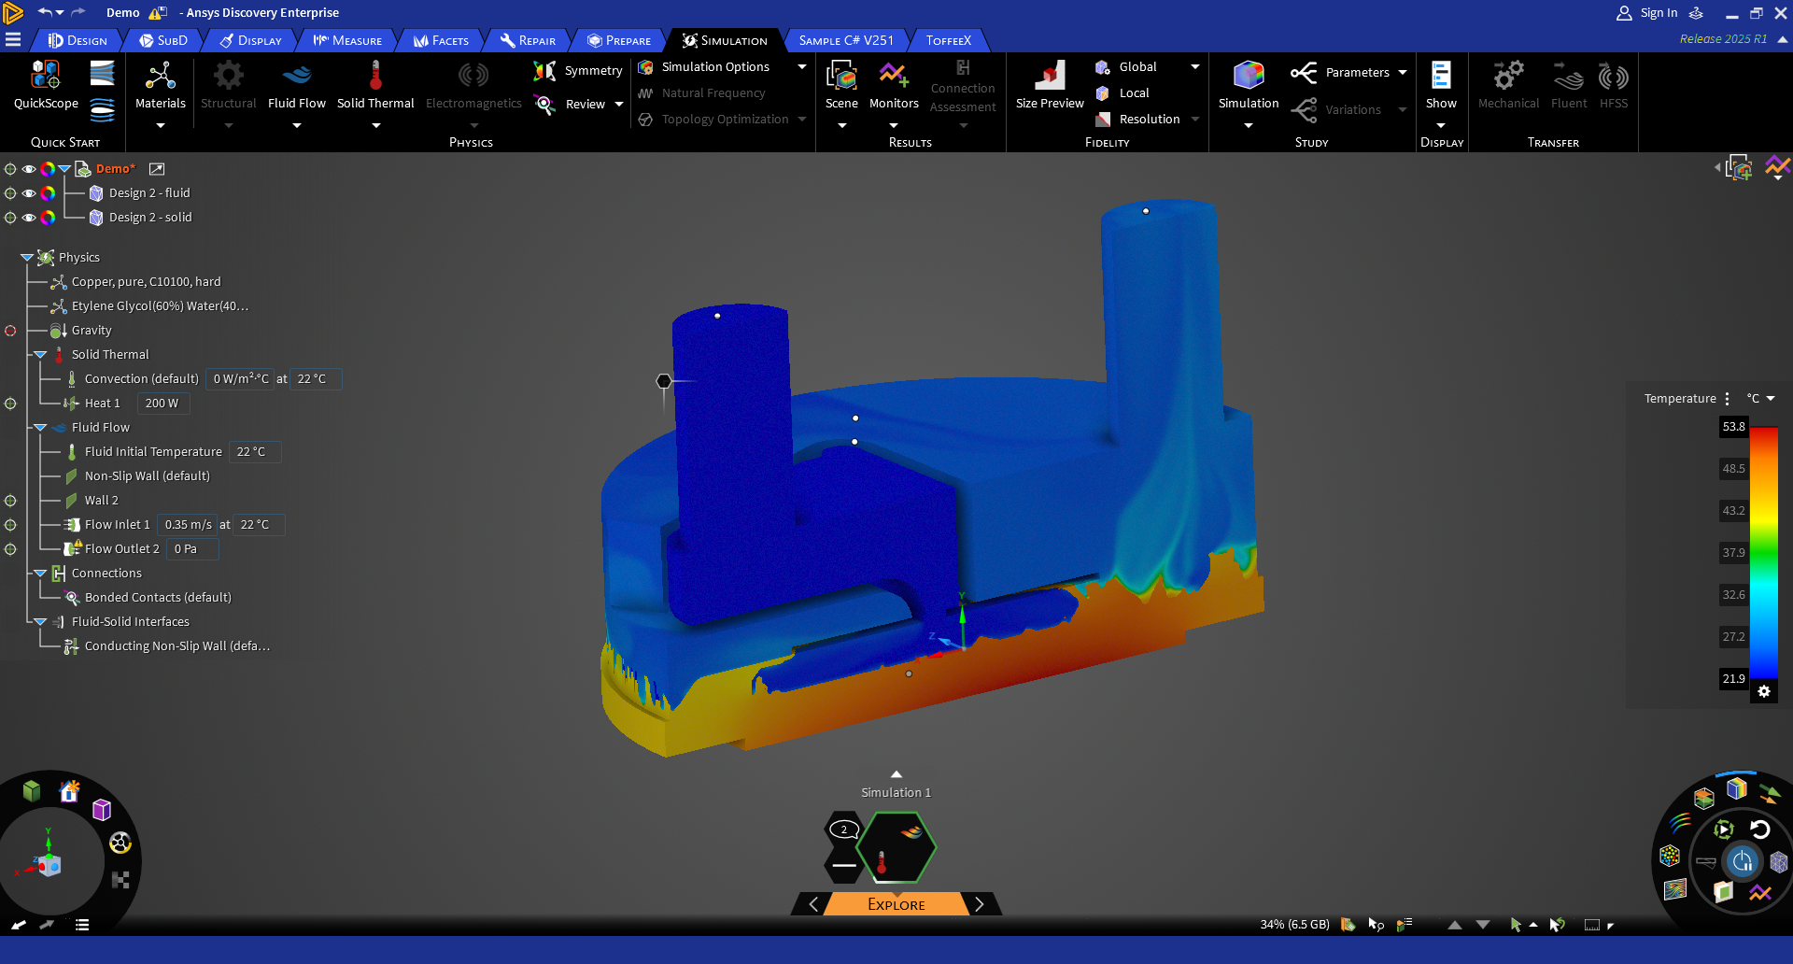This screenshot has height=964, width=1793.
Task: Select Global fidelity option
Action: tap(1126, 67)
